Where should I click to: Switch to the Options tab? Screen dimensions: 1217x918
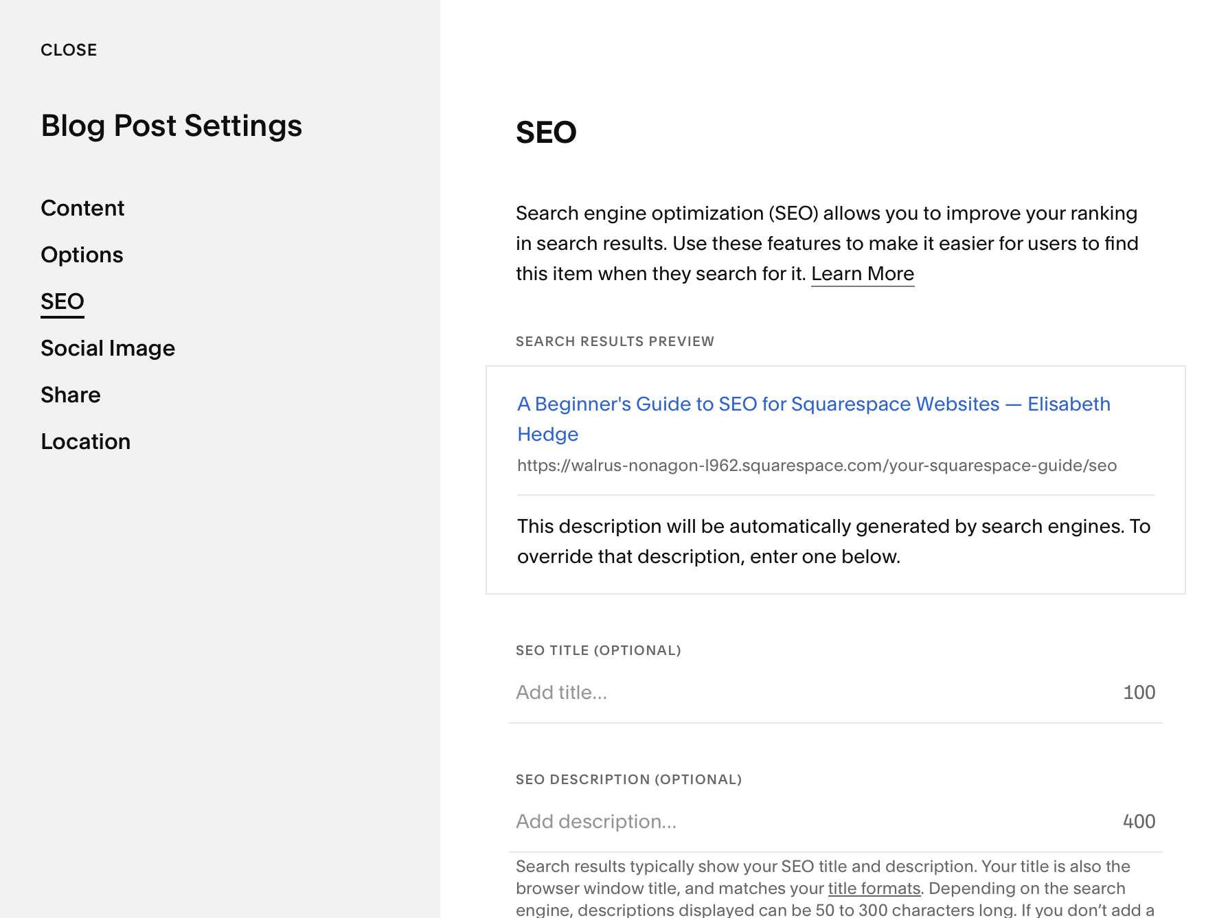point(82,255)
